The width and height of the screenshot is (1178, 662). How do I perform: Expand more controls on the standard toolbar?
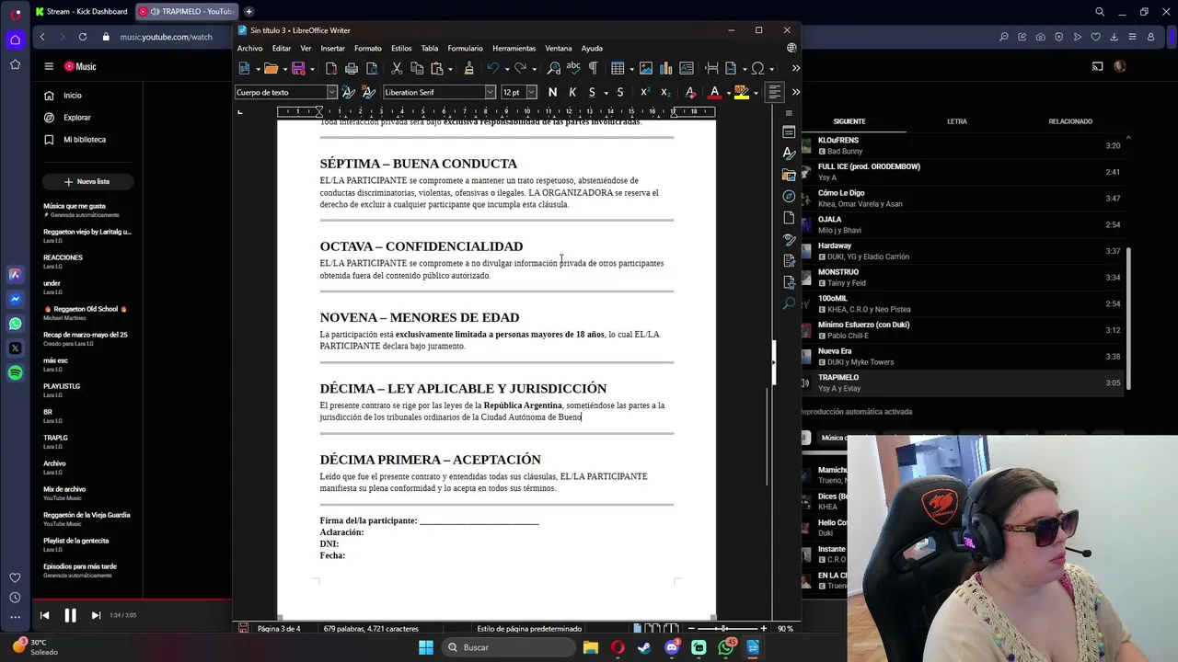coord(796,68)
